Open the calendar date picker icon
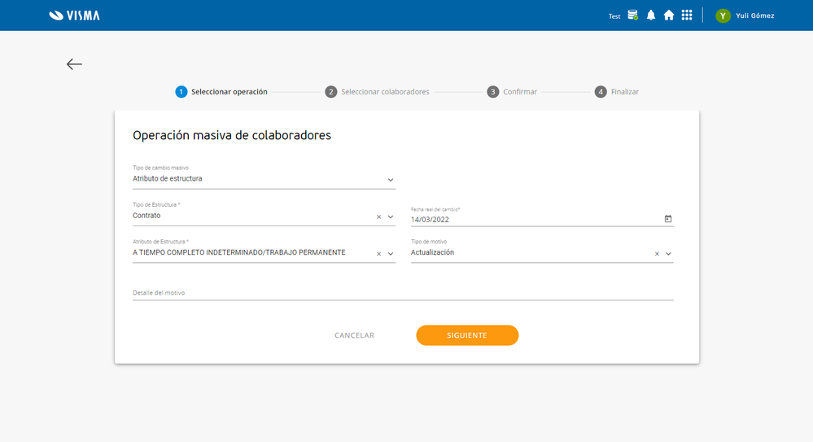Viewport: 813px width, 442px height. 668,219
